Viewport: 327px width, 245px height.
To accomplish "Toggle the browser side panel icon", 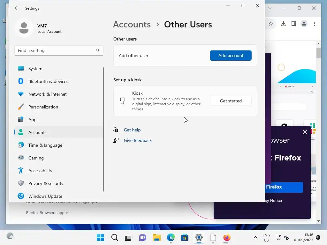I will (x=294, y=24).
